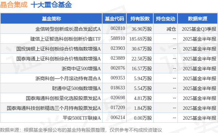Select fund name 金信转型创新成长混合发起式A
Image resolution: width=218 pixels, height=133 pixels.
click(x=68, y=29)
